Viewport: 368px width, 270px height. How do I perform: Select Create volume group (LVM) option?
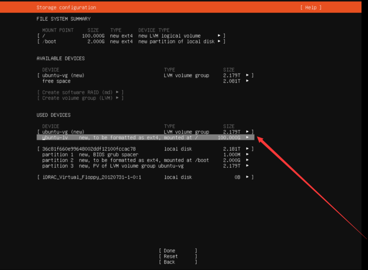(80, 98)
